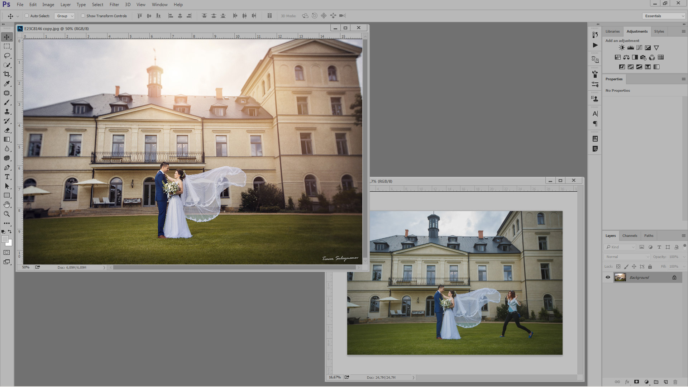
Task: Click the foreground color swatch
Action: [5, 239]
